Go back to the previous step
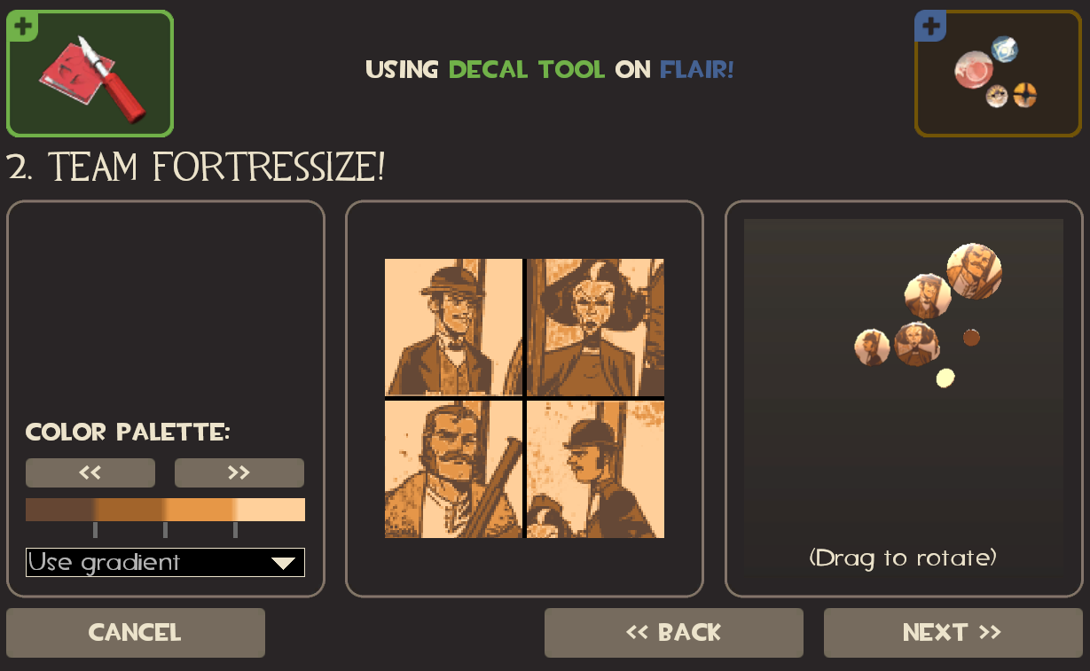The image size is (1090, 671). point(674,632)
